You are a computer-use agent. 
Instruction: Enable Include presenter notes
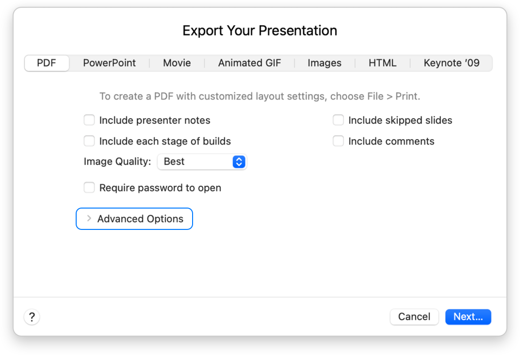pos(89,120)
